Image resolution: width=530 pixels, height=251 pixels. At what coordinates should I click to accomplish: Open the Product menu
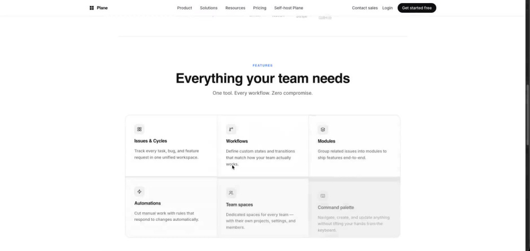184,8
